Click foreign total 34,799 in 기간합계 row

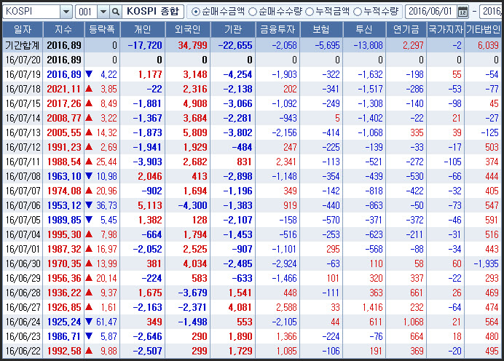(192, 45)
